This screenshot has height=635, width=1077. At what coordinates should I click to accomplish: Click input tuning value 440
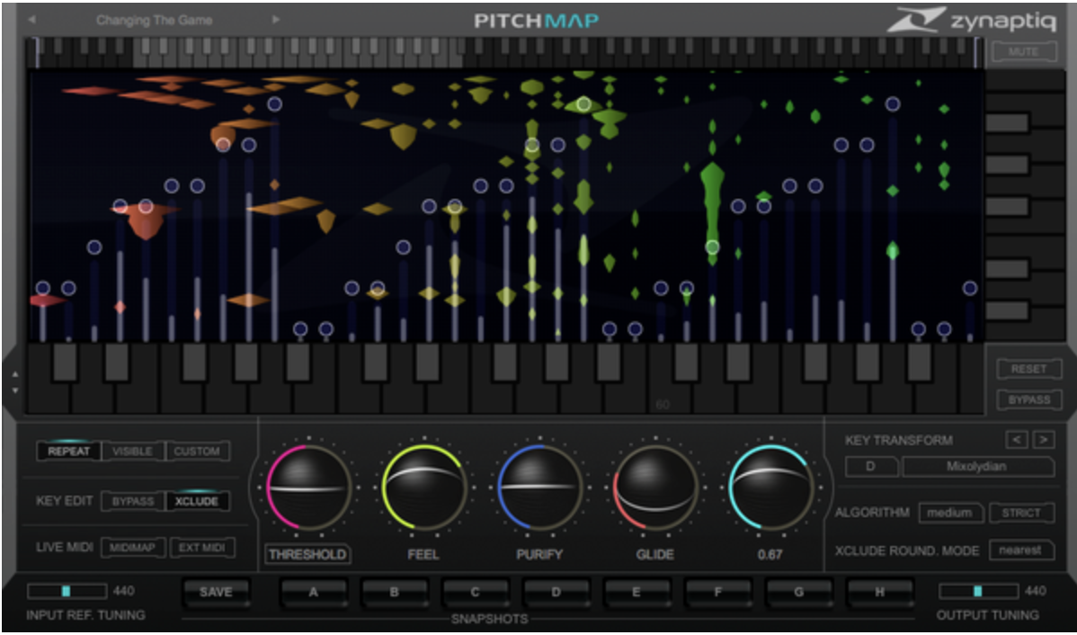coord(124,591)
